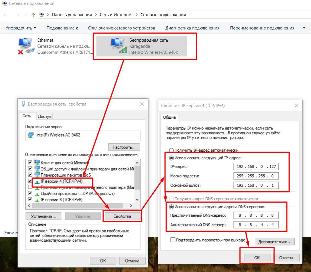The width and height of the screenshot is (311, 272).
Task: Click Планировщик пакетов QoS icon
Action: click(37, 175)
